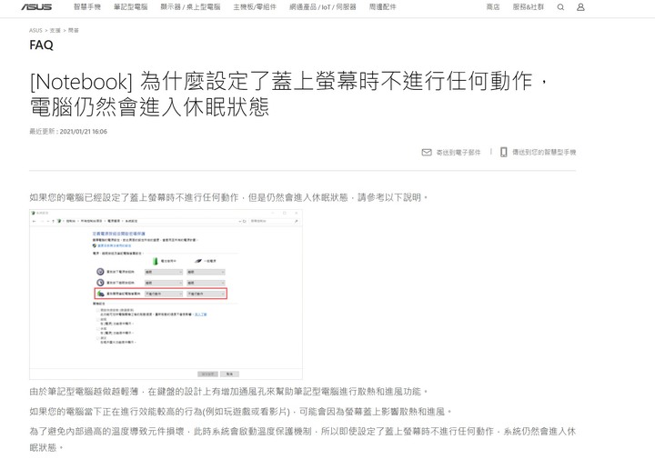Click the ASUS breadcrumb link

[35, 31]
